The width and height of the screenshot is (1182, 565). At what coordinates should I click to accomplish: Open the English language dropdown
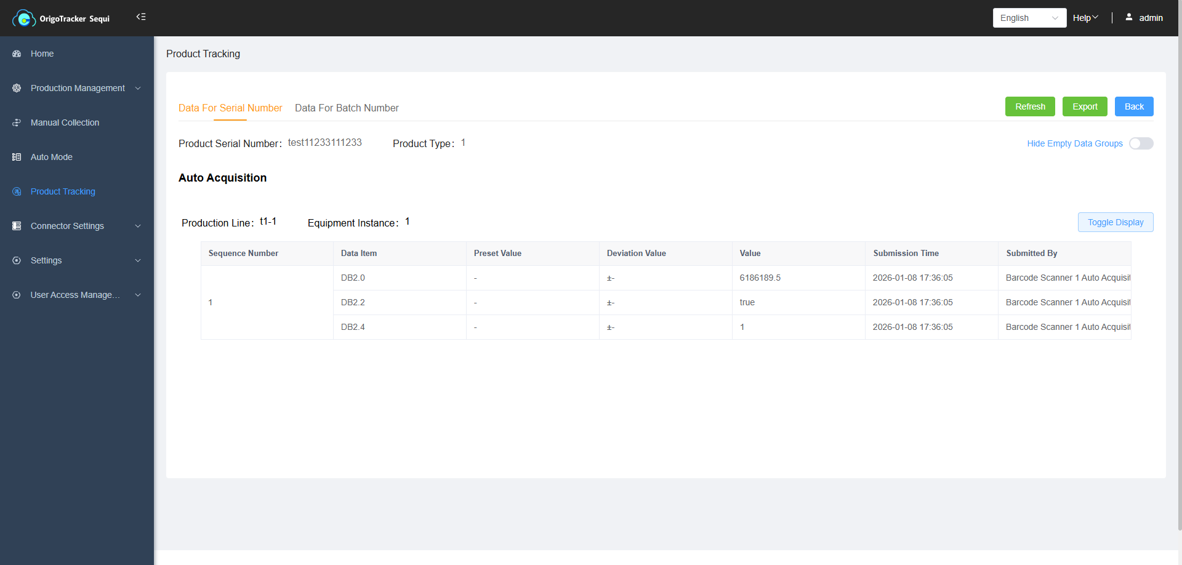coord(1029,18)
